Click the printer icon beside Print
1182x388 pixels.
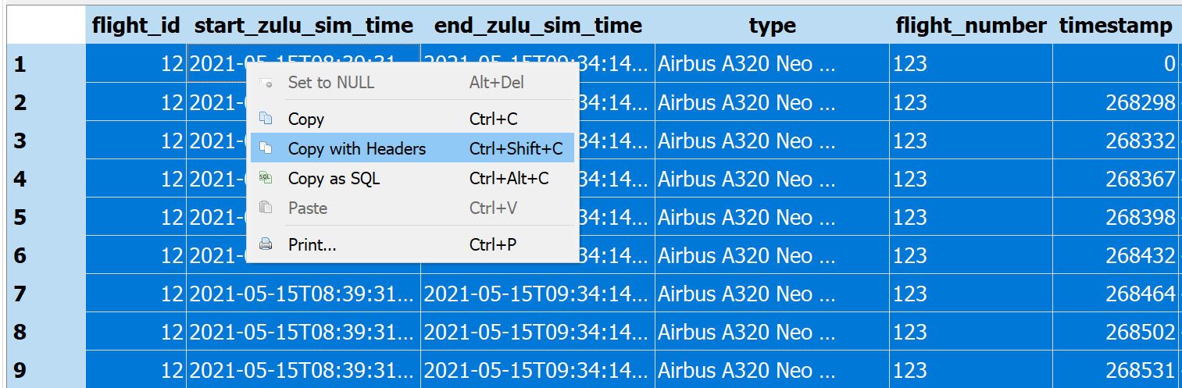(266, 244)
